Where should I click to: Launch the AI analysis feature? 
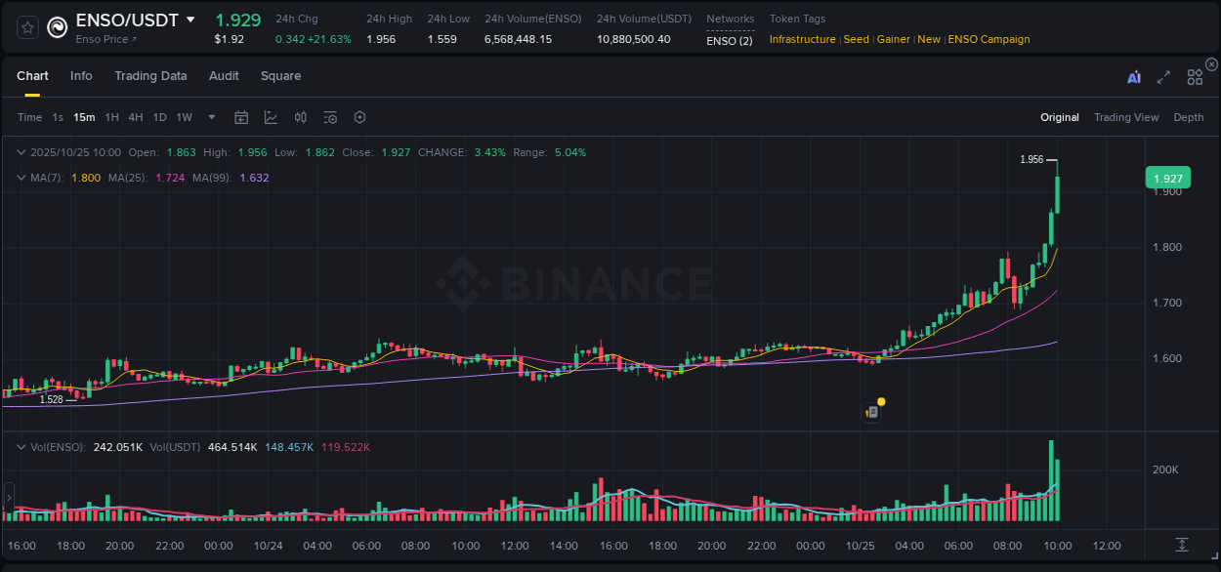1134,76
